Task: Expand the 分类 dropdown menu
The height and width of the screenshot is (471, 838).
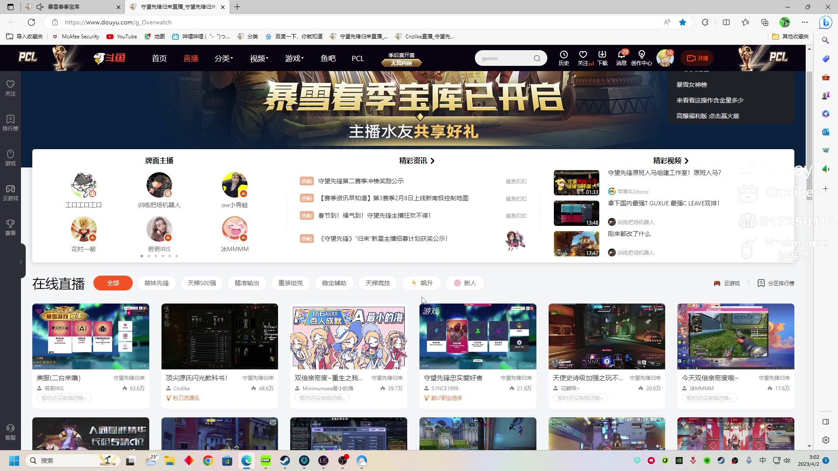Action: click(x=223, y=58)
